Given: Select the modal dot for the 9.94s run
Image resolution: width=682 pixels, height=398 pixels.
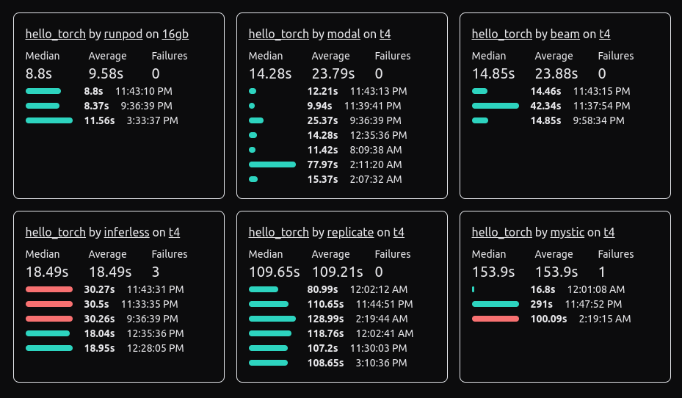Looking at the screenshot, I should pyautogui.click(x=252, y=106).
